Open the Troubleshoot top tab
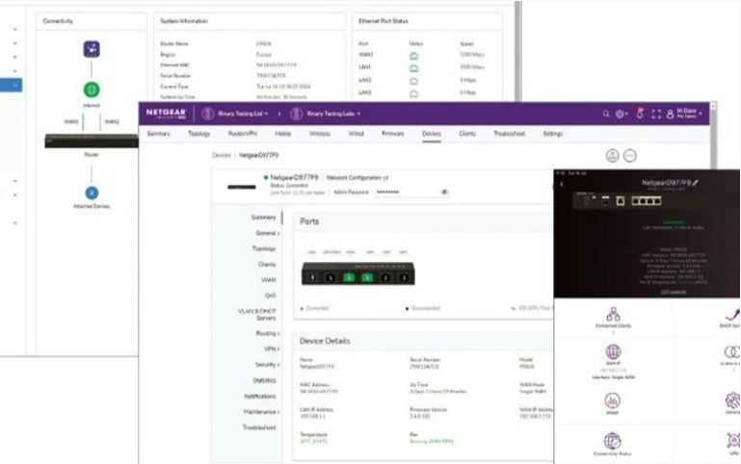Viewport: 741px width, 464px height. [510, 134]
